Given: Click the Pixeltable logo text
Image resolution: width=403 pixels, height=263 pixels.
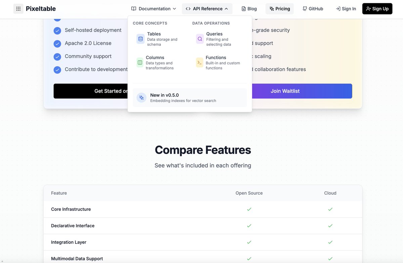Looking at the screenshot, I should point(41,9).
